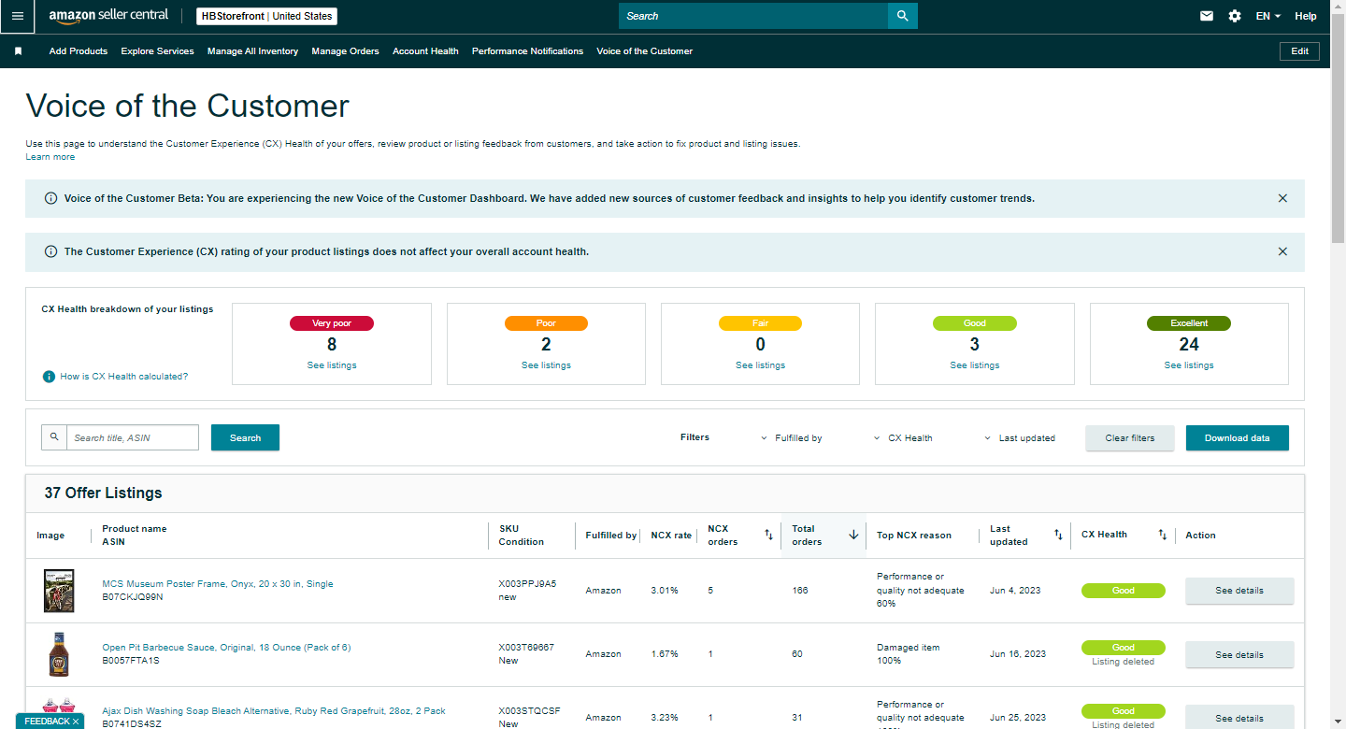Open the hamburger main menu
The width and height of the screenshot is (1346, 729).
pos(17,16)
